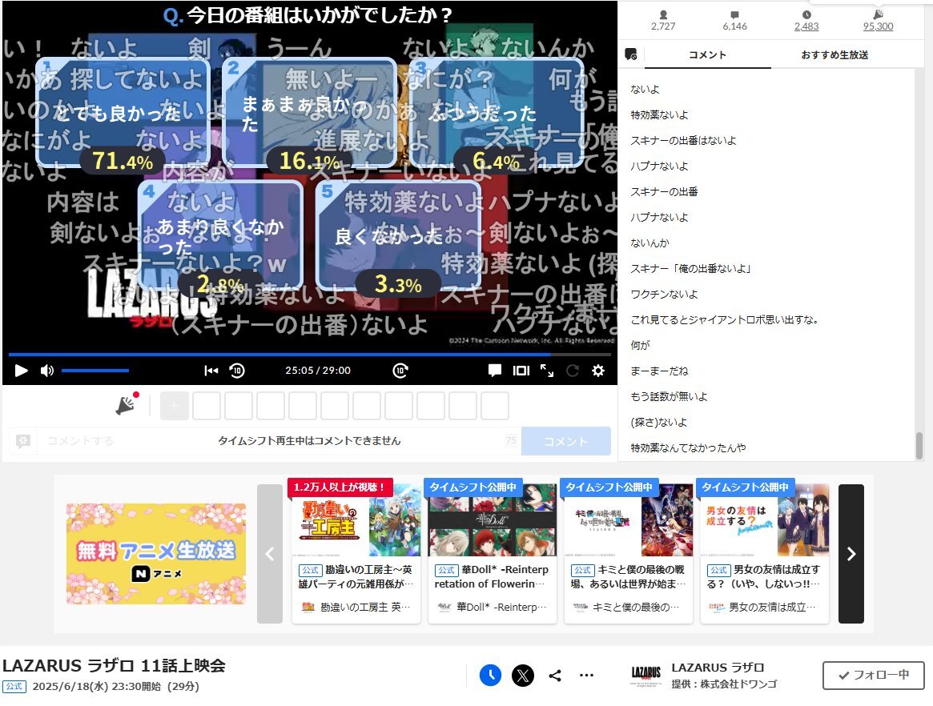Open the more options ellipsis
933x706 pixels.
(x=587, y=675)
